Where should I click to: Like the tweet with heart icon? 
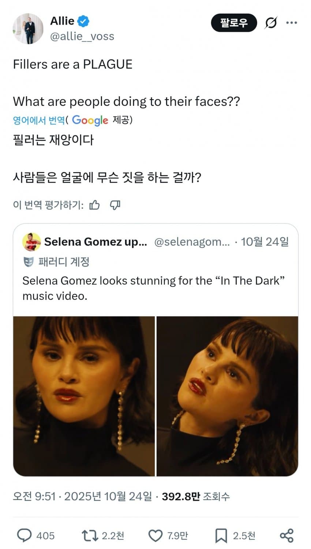[x=155, y=535]
